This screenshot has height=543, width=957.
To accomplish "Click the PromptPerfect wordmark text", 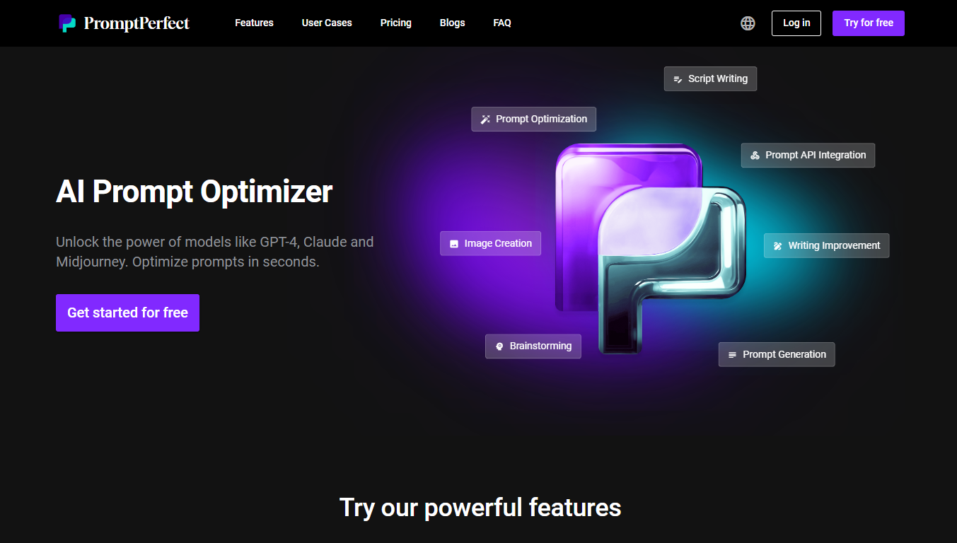I will tap(137, 23).
